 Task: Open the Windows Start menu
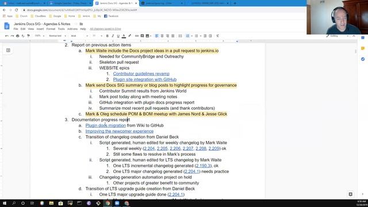(x=5, y=203)
